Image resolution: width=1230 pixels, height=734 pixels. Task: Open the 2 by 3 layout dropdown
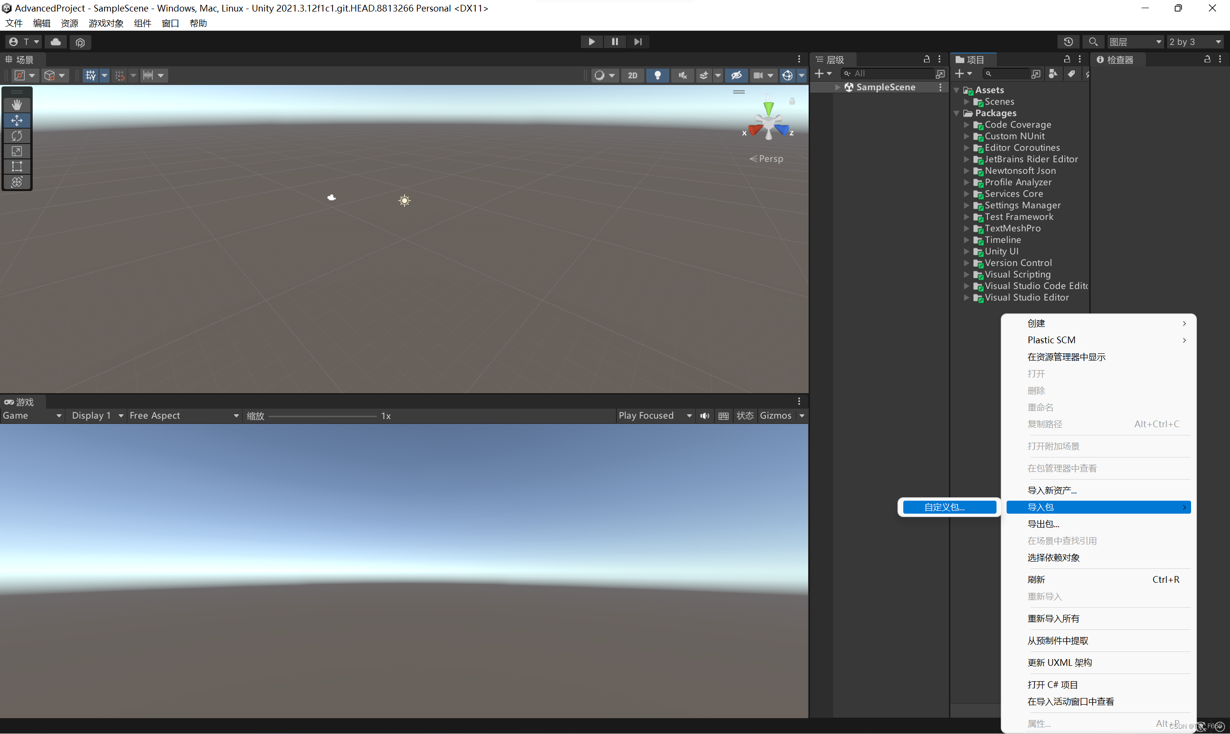1195,42
